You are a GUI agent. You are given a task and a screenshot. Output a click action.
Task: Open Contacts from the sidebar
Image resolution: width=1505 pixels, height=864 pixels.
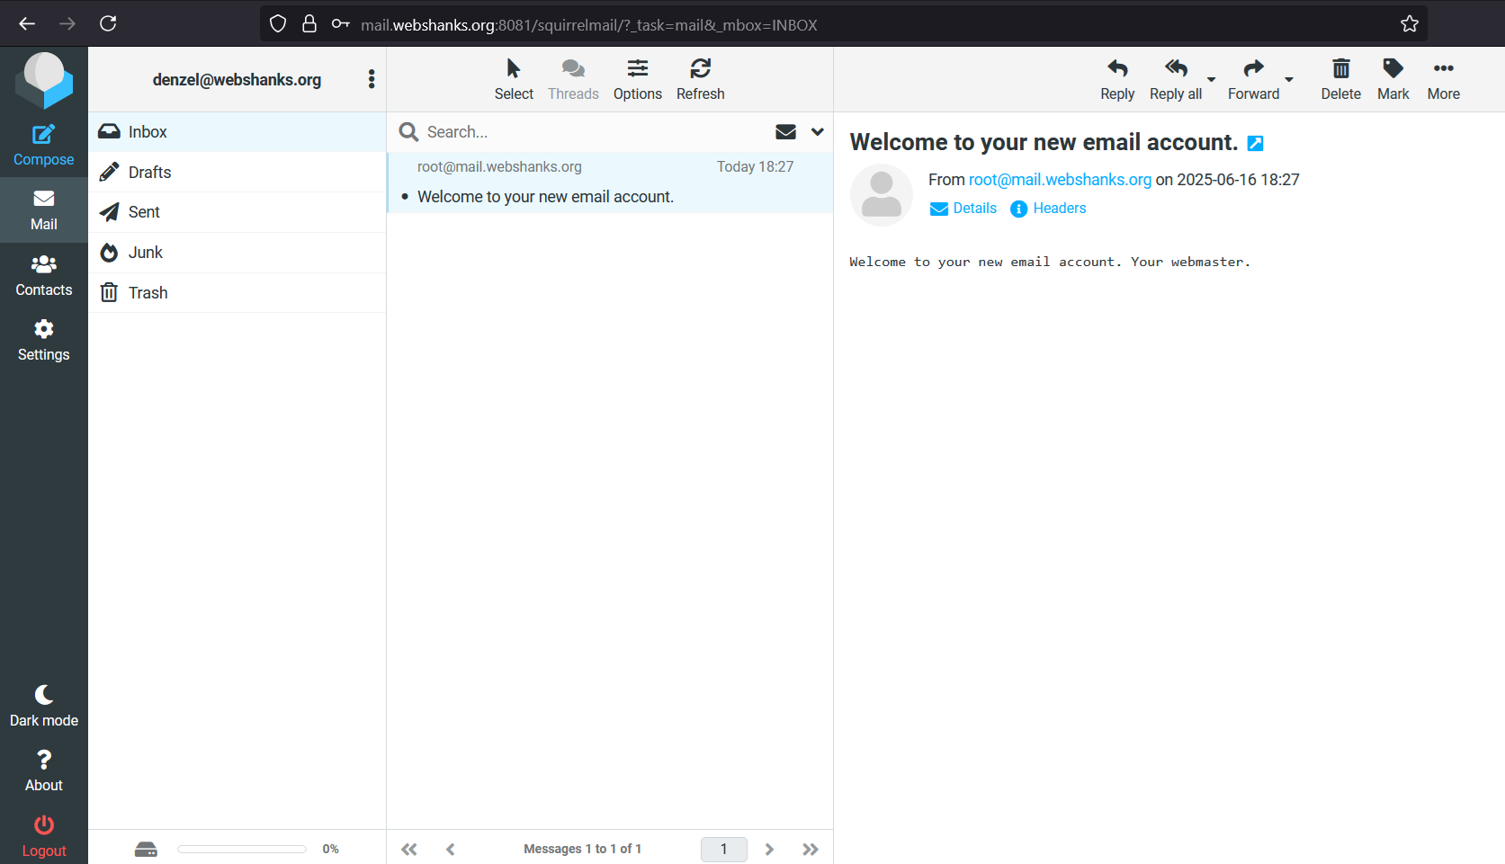click(43, 276)
